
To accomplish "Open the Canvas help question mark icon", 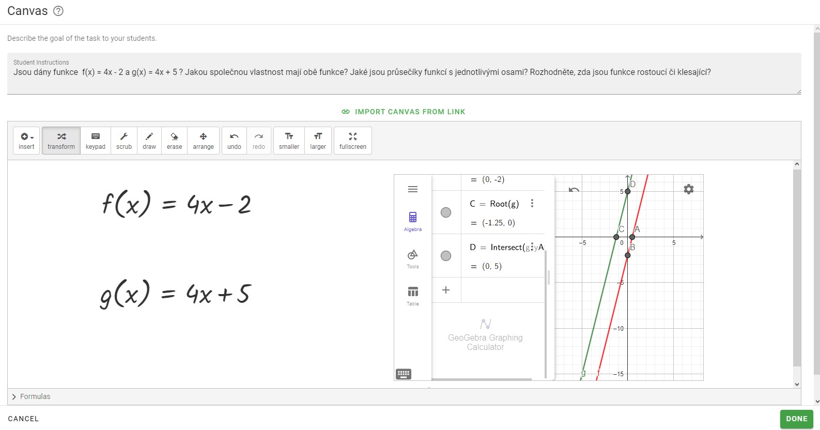I will click(x=58, y=11).
